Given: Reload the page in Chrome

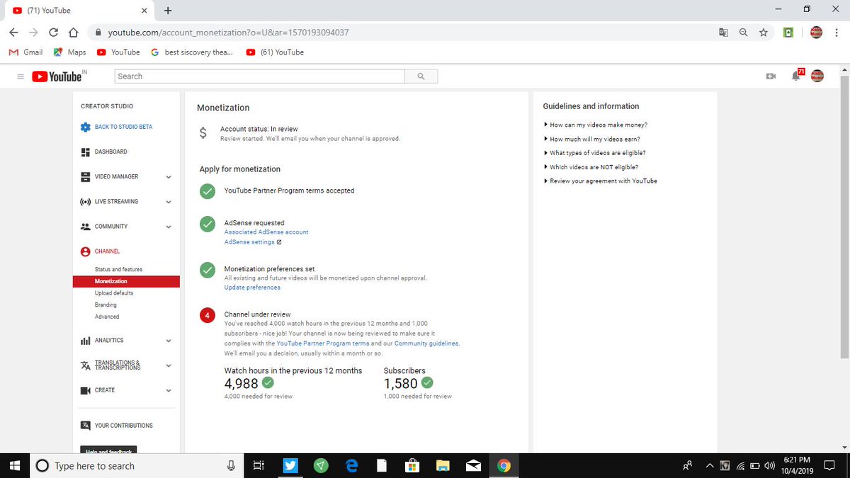Looking at the screenshot, I should tap(53, 32).
